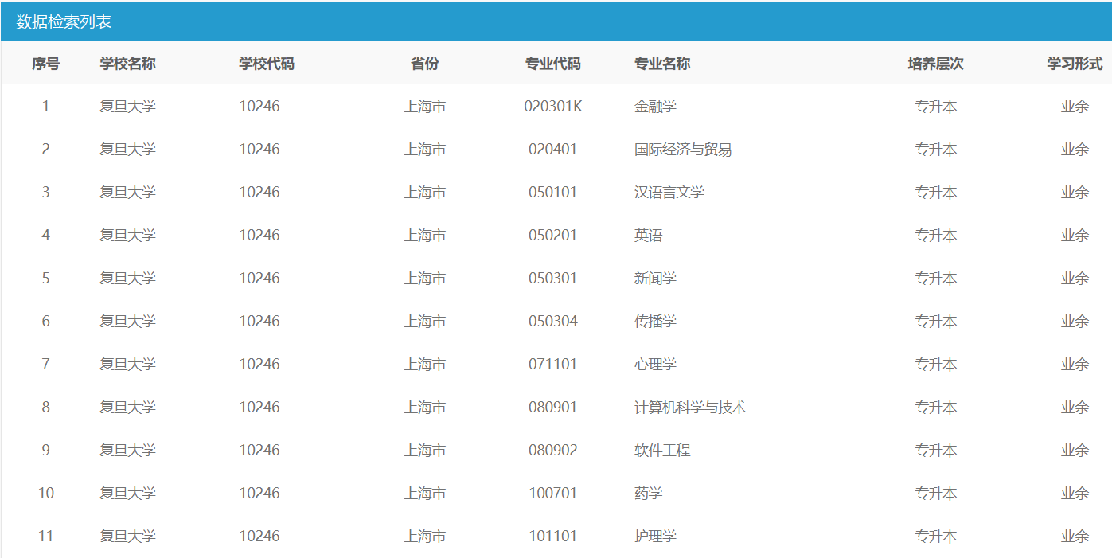Select major code 071101
This screenshot has width=1112, height=558.
(552, 364)
